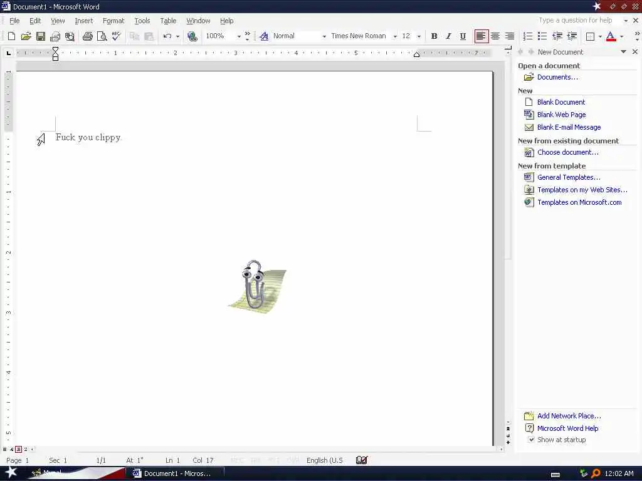Open the Styles and Formatting icon
642x481 pixels.
(264, 36)
